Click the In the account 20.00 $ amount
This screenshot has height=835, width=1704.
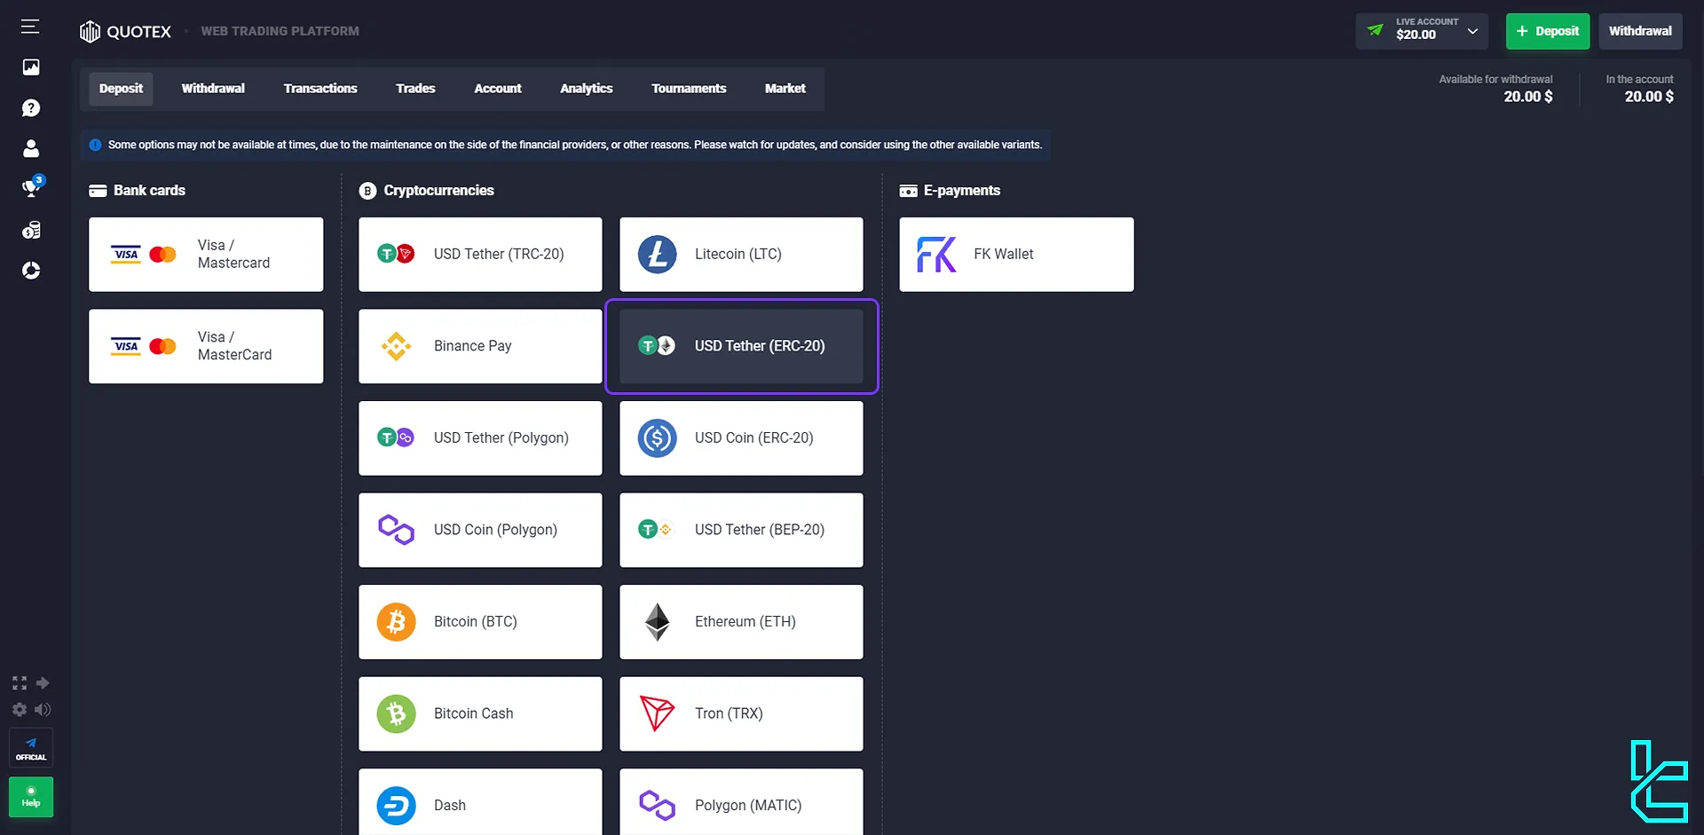(1649, 97)
